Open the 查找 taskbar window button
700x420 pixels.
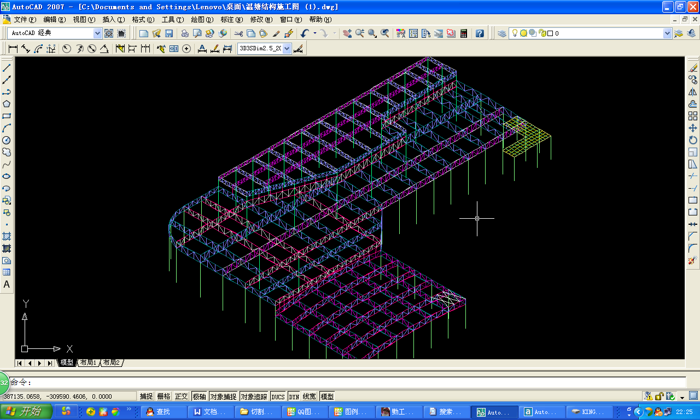164,412
